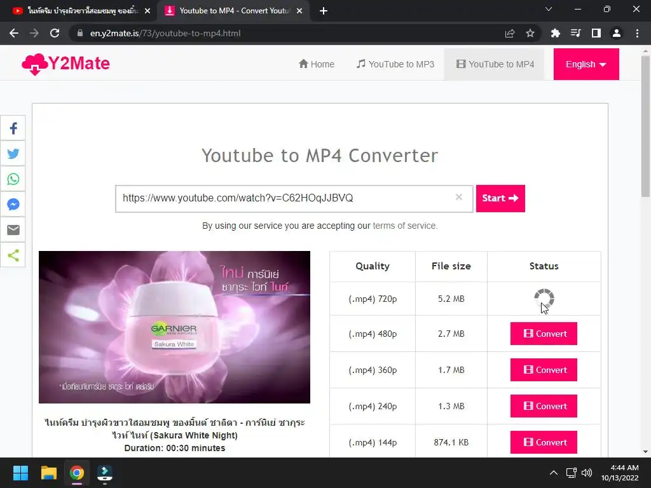View site info lock icon
Screen dimensions: 651x488
(x=80, y=33)
